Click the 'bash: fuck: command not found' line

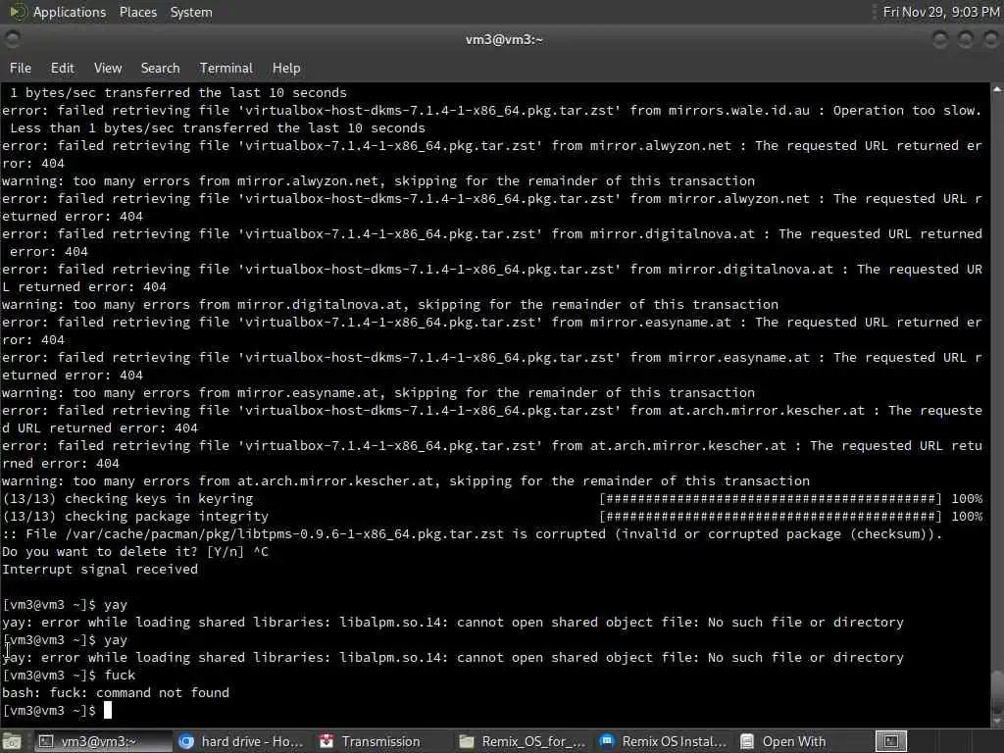116,693
